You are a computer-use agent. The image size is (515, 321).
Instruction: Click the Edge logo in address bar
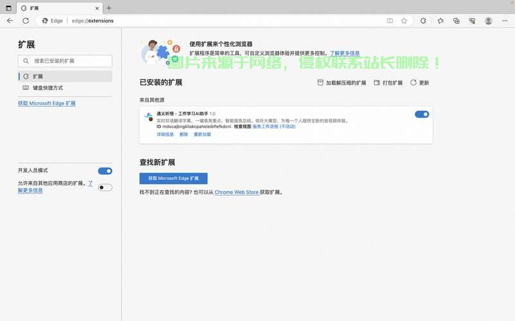pos(45,21)
